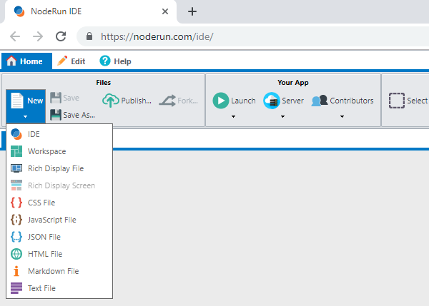
Task: Click the Save As... button label
Action: [79, 115]
